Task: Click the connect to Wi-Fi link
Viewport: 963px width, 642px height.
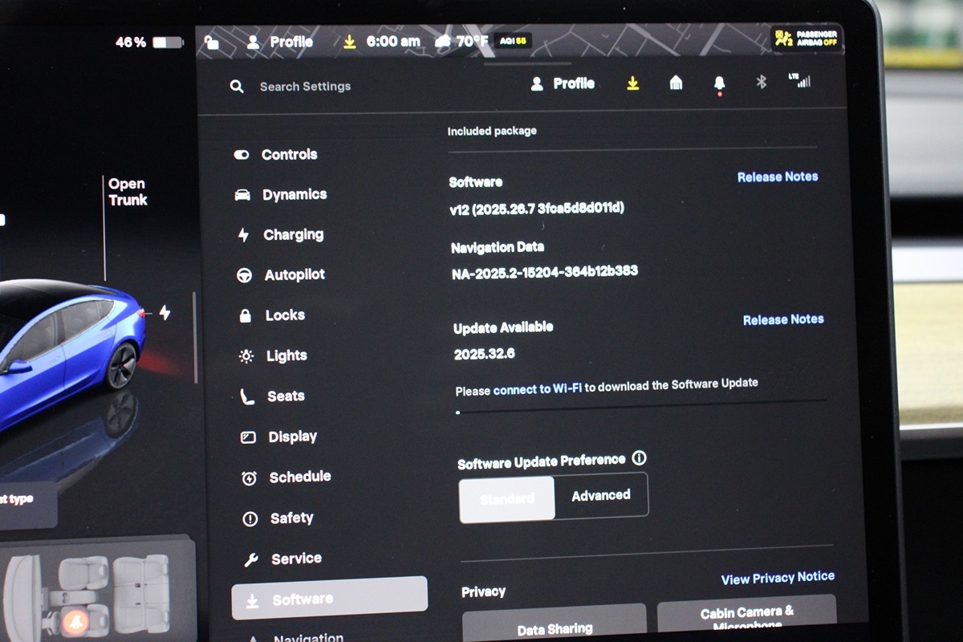Action: click(537, 389)
